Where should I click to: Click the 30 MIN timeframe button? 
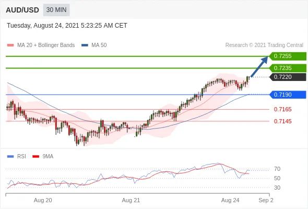pos(56,10)
